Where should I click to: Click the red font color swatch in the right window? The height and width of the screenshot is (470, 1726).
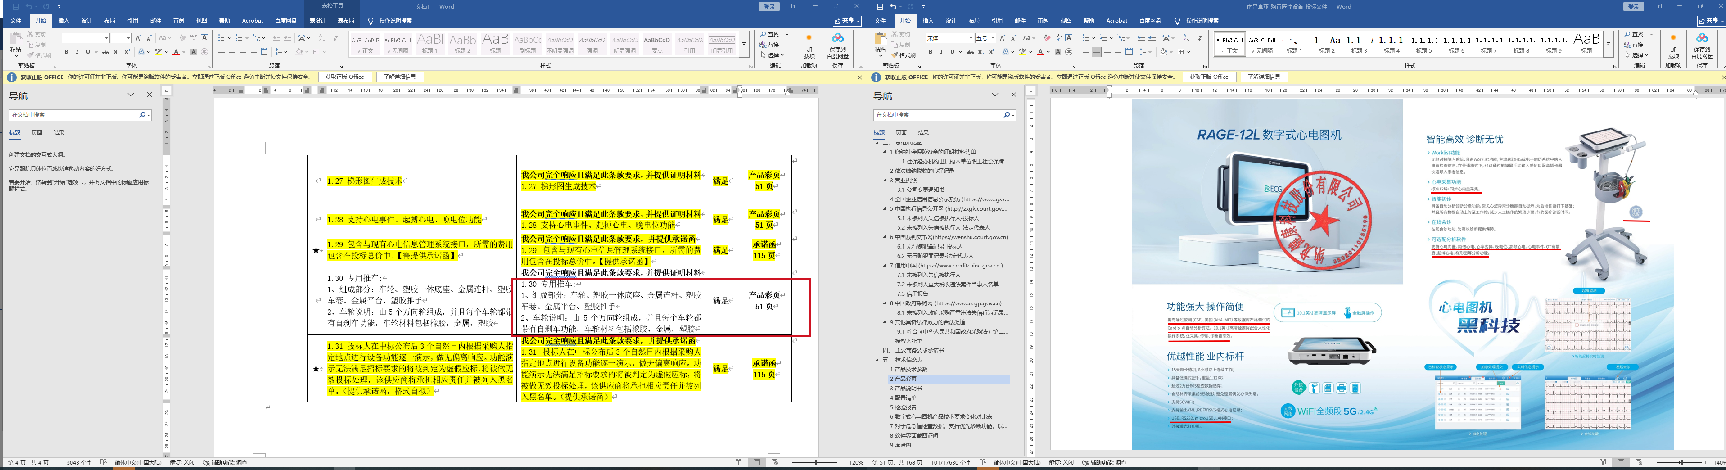click(x=1040, y=52)
